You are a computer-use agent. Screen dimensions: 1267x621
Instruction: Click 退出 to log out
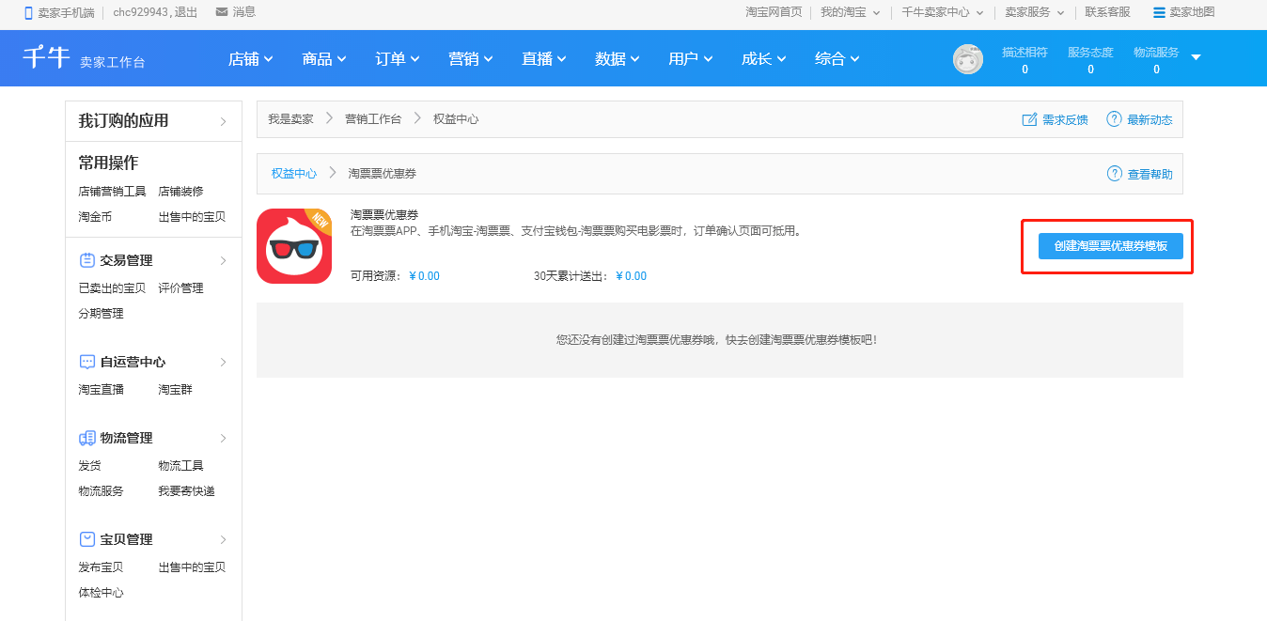tap(186, 12)
